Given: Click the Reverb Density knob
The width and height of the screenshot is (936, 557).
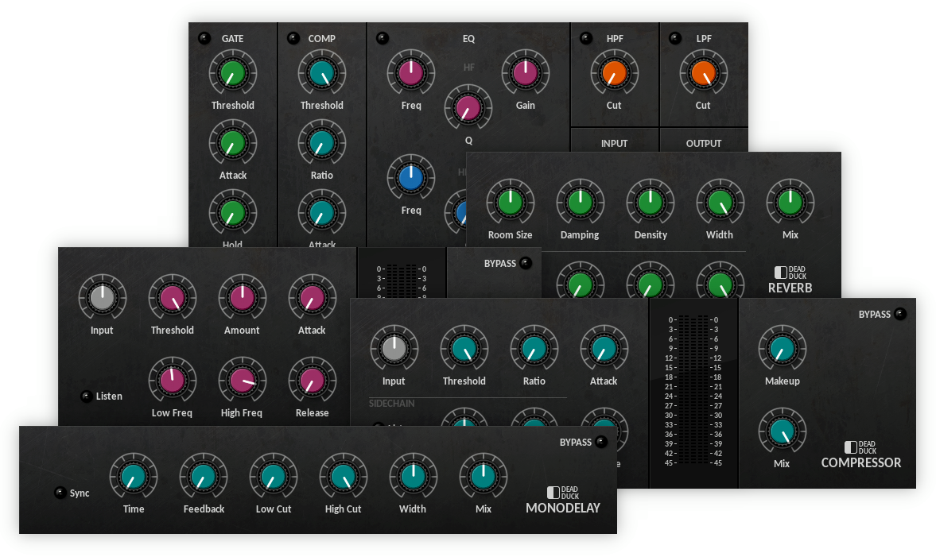Looking at the screenshot, I should click(650, 202).
